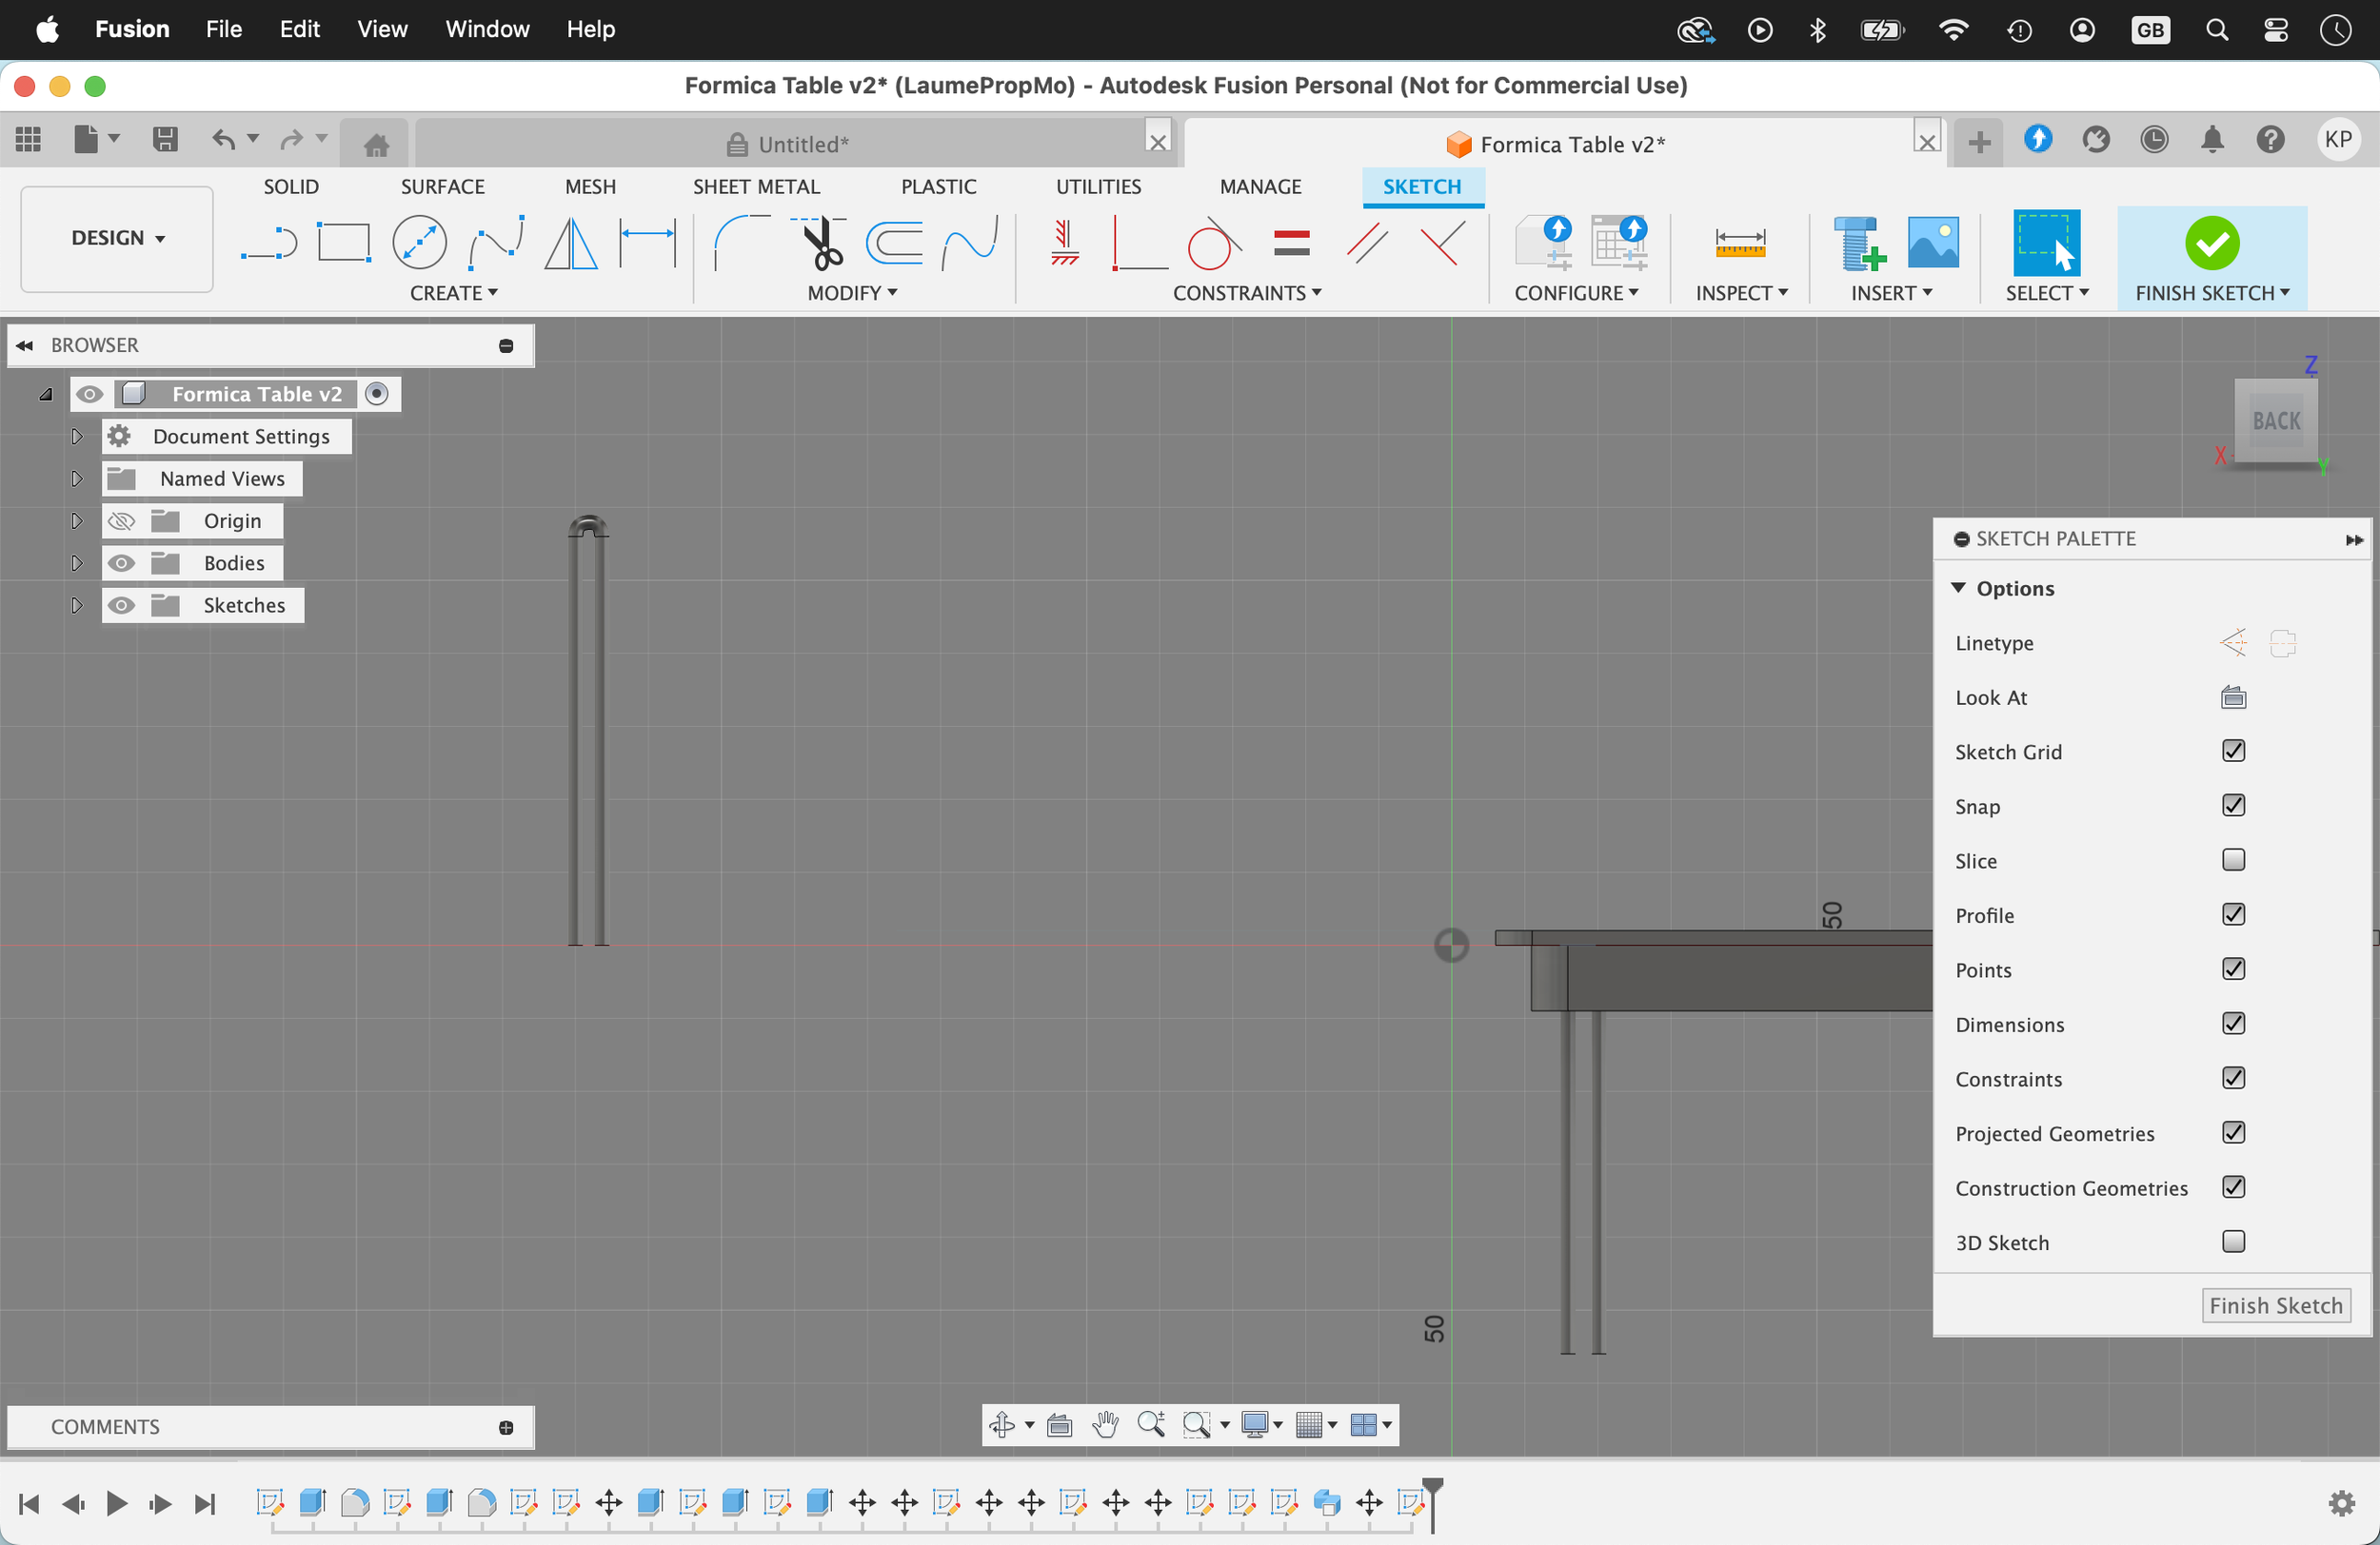Open the CONSTRAINTS dropdown menu
The height and width of the screenshot is (1545, 2380).
coord(1247,293)
